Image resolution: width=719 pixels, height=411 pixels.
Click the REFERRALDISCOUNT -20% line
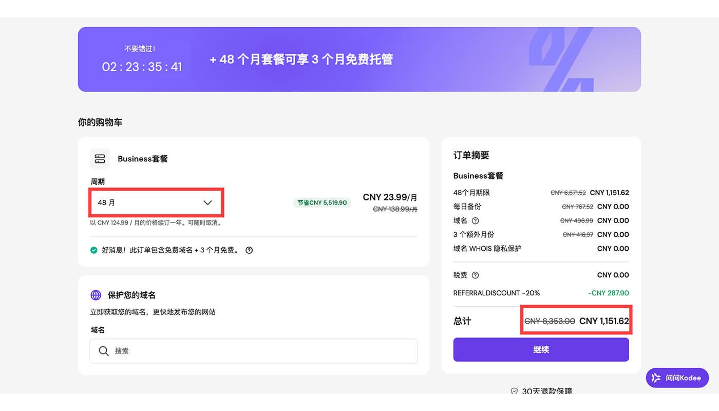point(496,293)
